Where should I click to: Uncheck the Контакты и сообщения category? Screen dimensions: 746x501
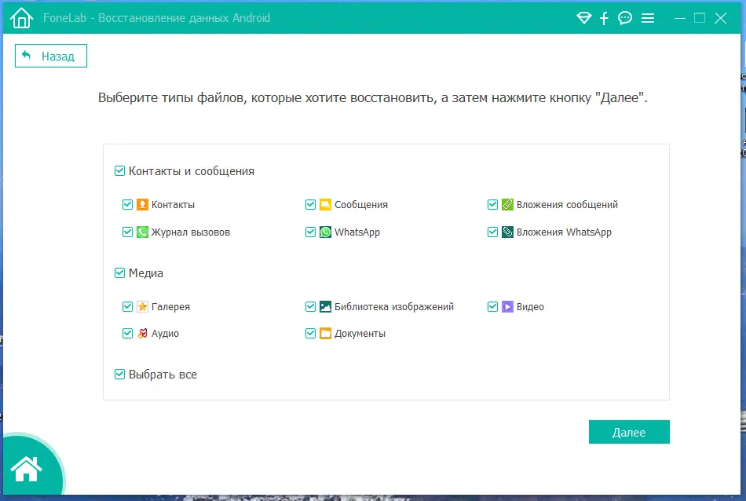pos(120,170)
